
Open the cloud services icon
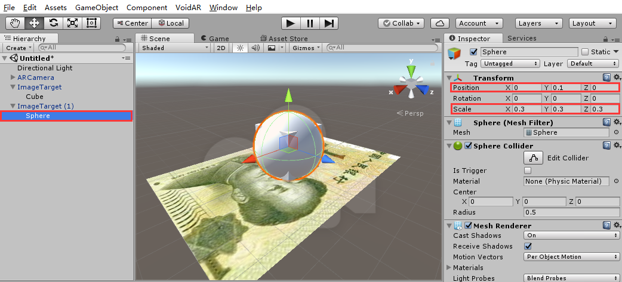point(439,23)
